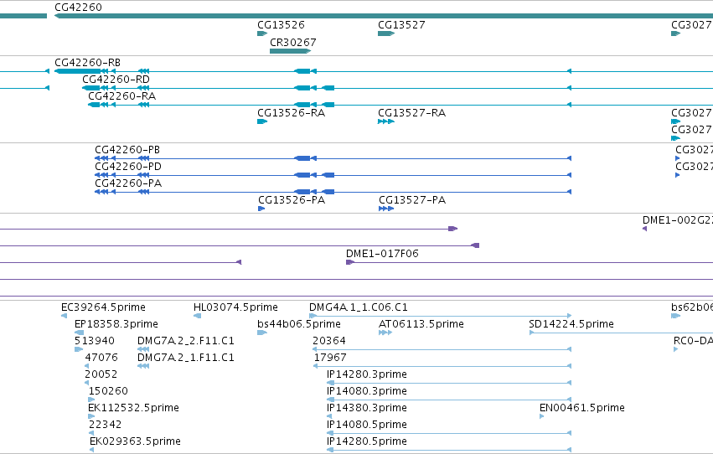Select the CG13526 gene arrow glyph
713x454 pixels.
262,34
